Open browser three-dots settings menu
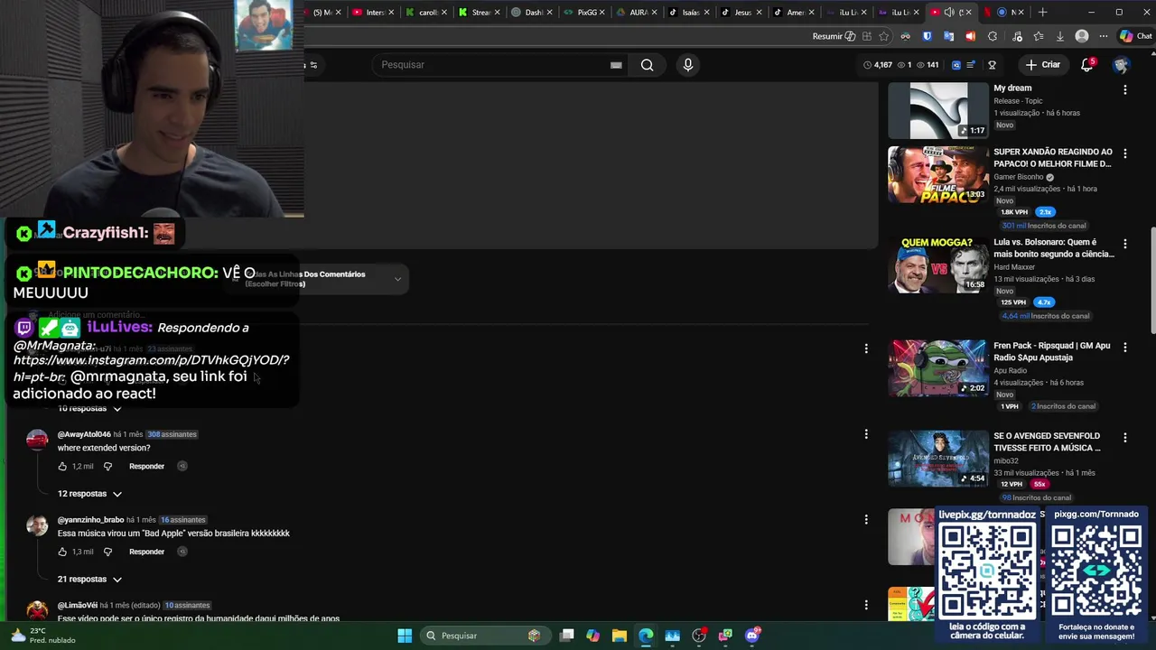 click(1104, 36)
